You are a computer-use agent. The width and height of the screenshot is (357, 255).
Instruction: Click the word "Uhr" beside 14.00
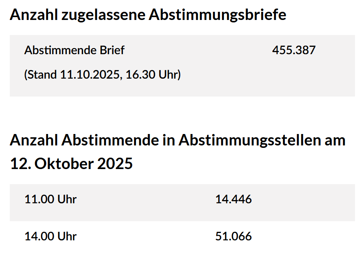(67, 236)
